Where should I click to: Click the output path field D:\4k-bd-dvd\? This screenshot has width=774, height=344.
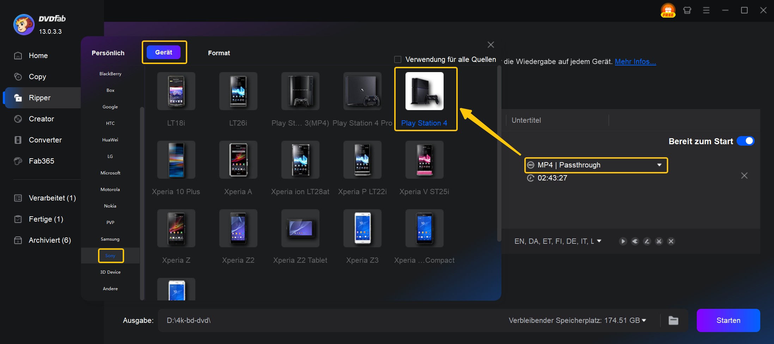click(331, 320)
